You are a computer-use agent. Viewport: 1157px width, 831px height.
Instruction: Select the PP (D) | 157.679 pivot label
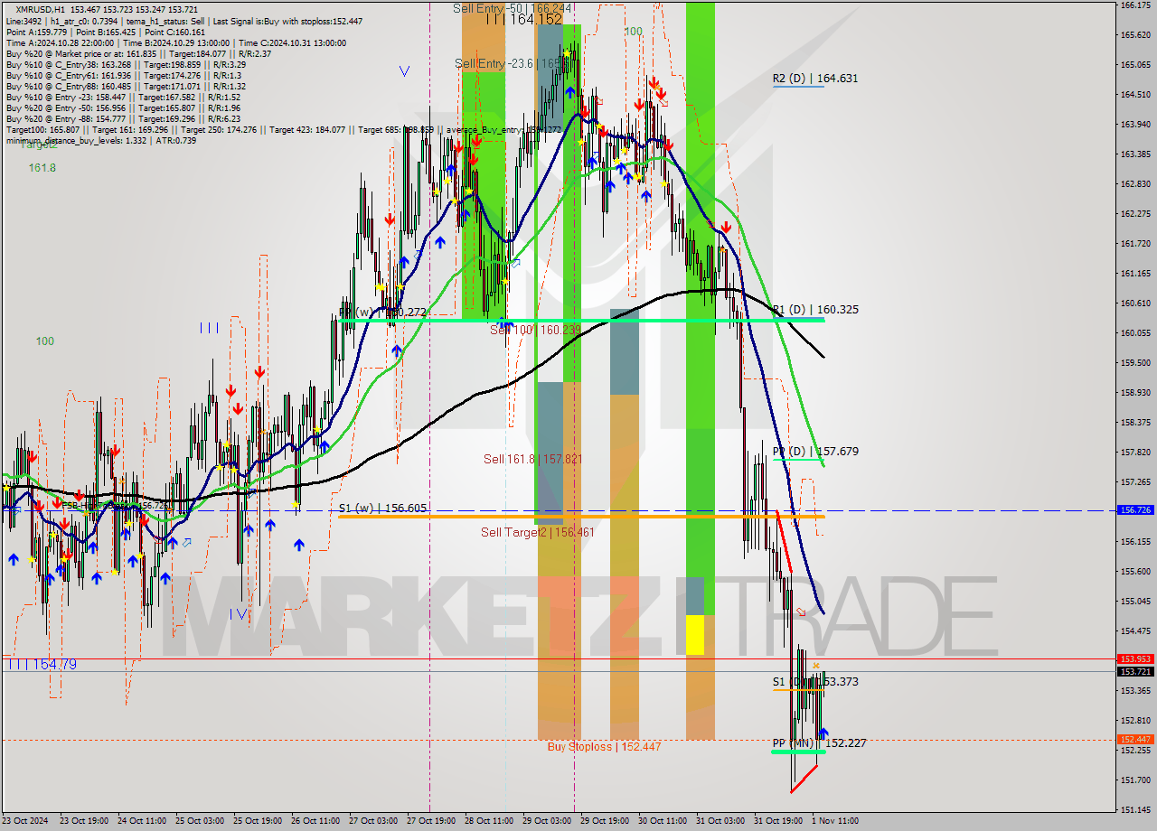[815, 452]
